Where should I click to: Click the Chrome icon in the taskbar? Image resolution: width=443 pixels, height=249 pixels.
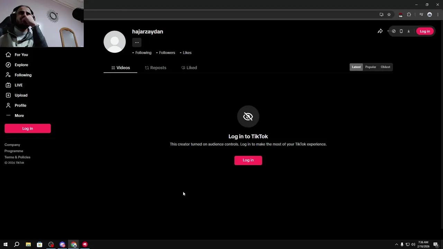(74, 245)
